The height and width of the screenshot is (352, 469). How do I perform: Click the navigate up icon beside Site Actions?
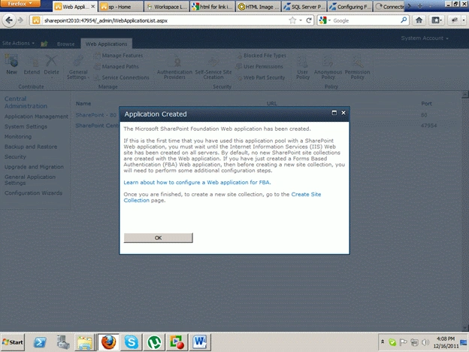44,44
